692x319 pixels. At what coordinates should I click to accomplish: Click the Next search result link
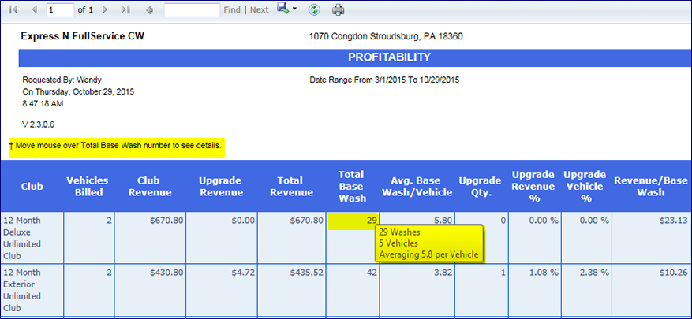coord(260,10)
